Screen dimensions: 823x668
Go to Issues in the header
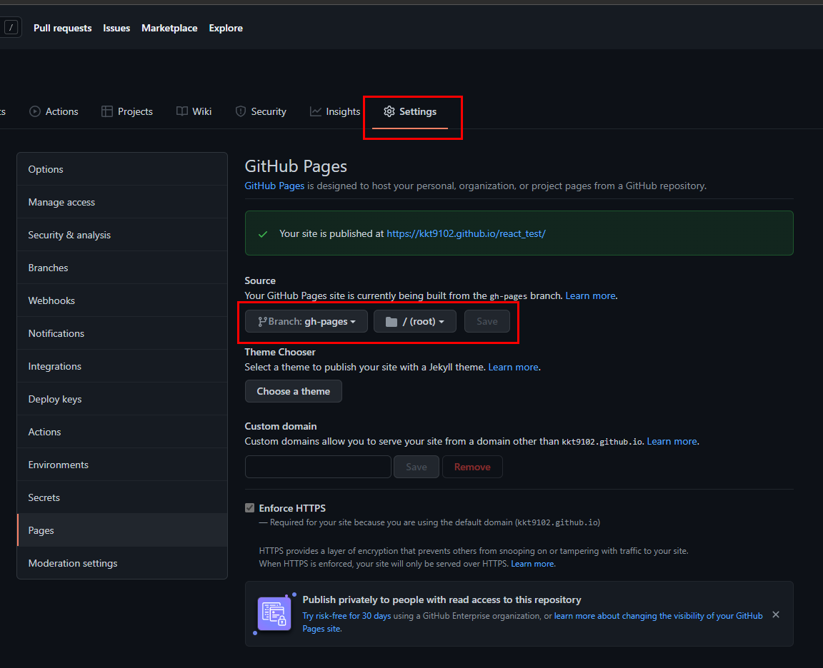pyautogui.click(x=116, y=28)
